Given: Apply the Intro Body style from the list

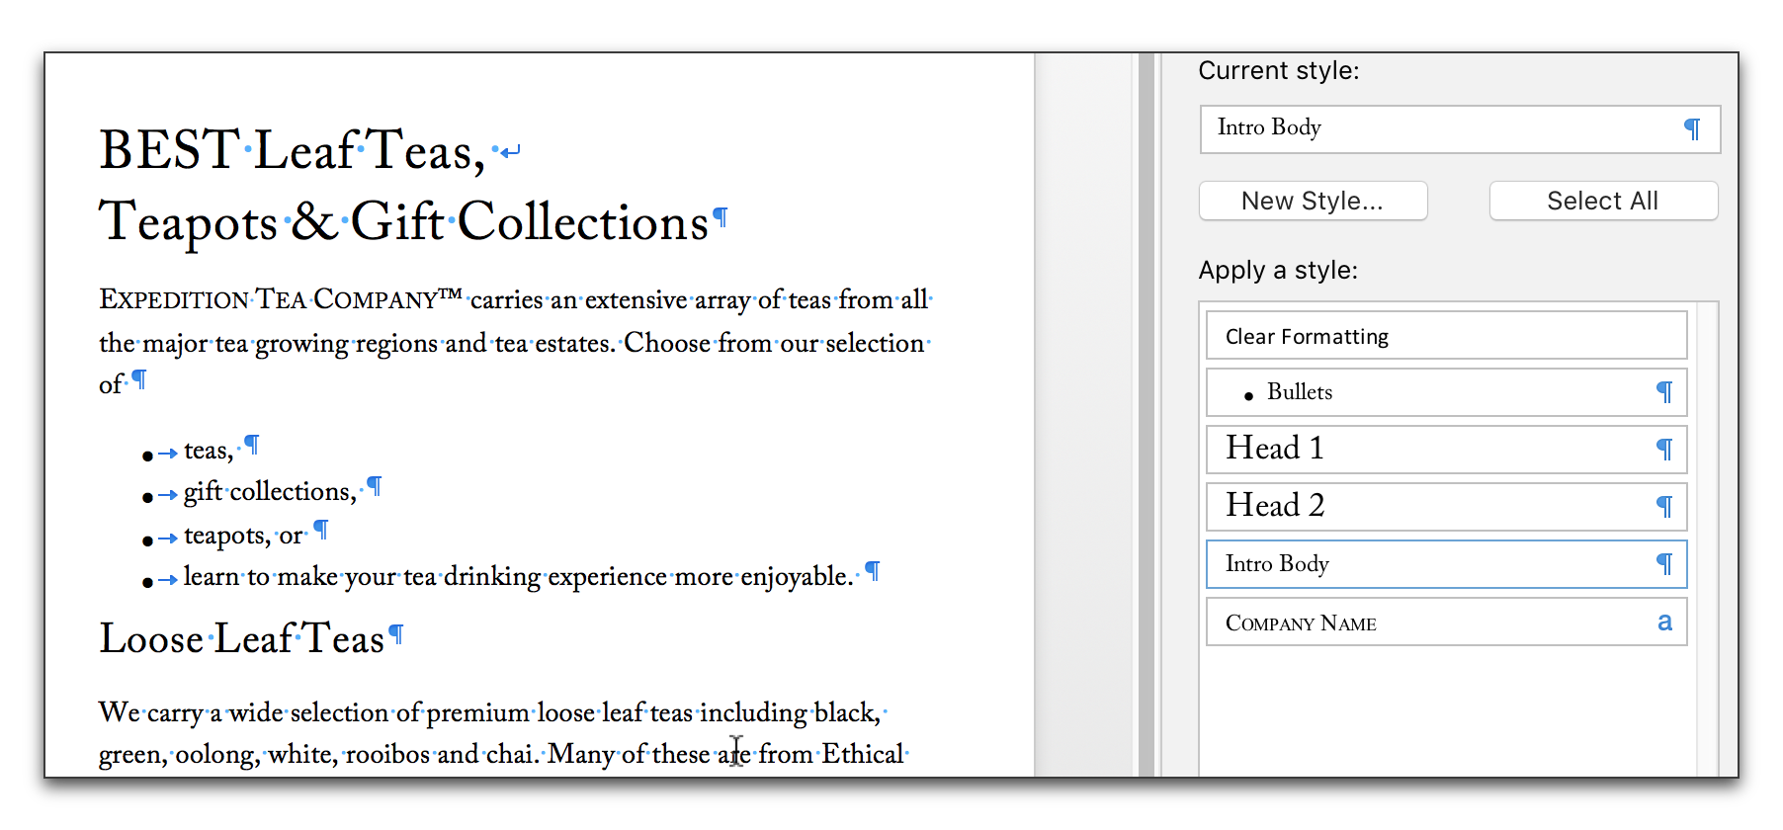Looking at the screenshot, I should [1446, 563].
